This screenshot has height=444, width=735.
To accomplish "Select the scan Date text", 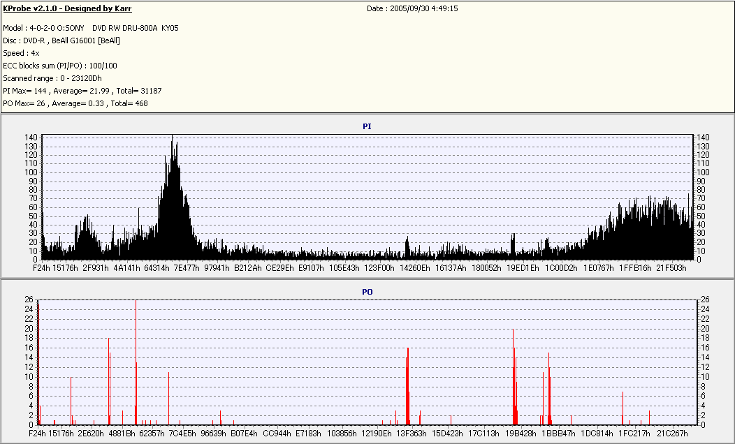I will coord(412,8).
